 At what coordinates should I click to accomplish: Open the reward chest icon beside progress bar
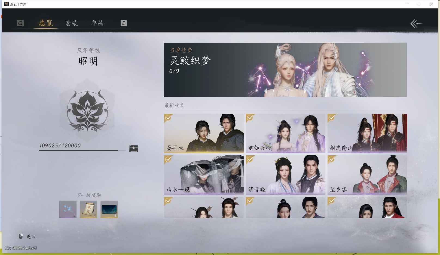133,149
